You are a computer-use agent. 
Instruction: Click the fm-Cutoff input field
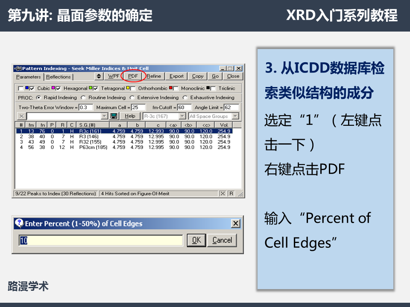click(184, 107)
